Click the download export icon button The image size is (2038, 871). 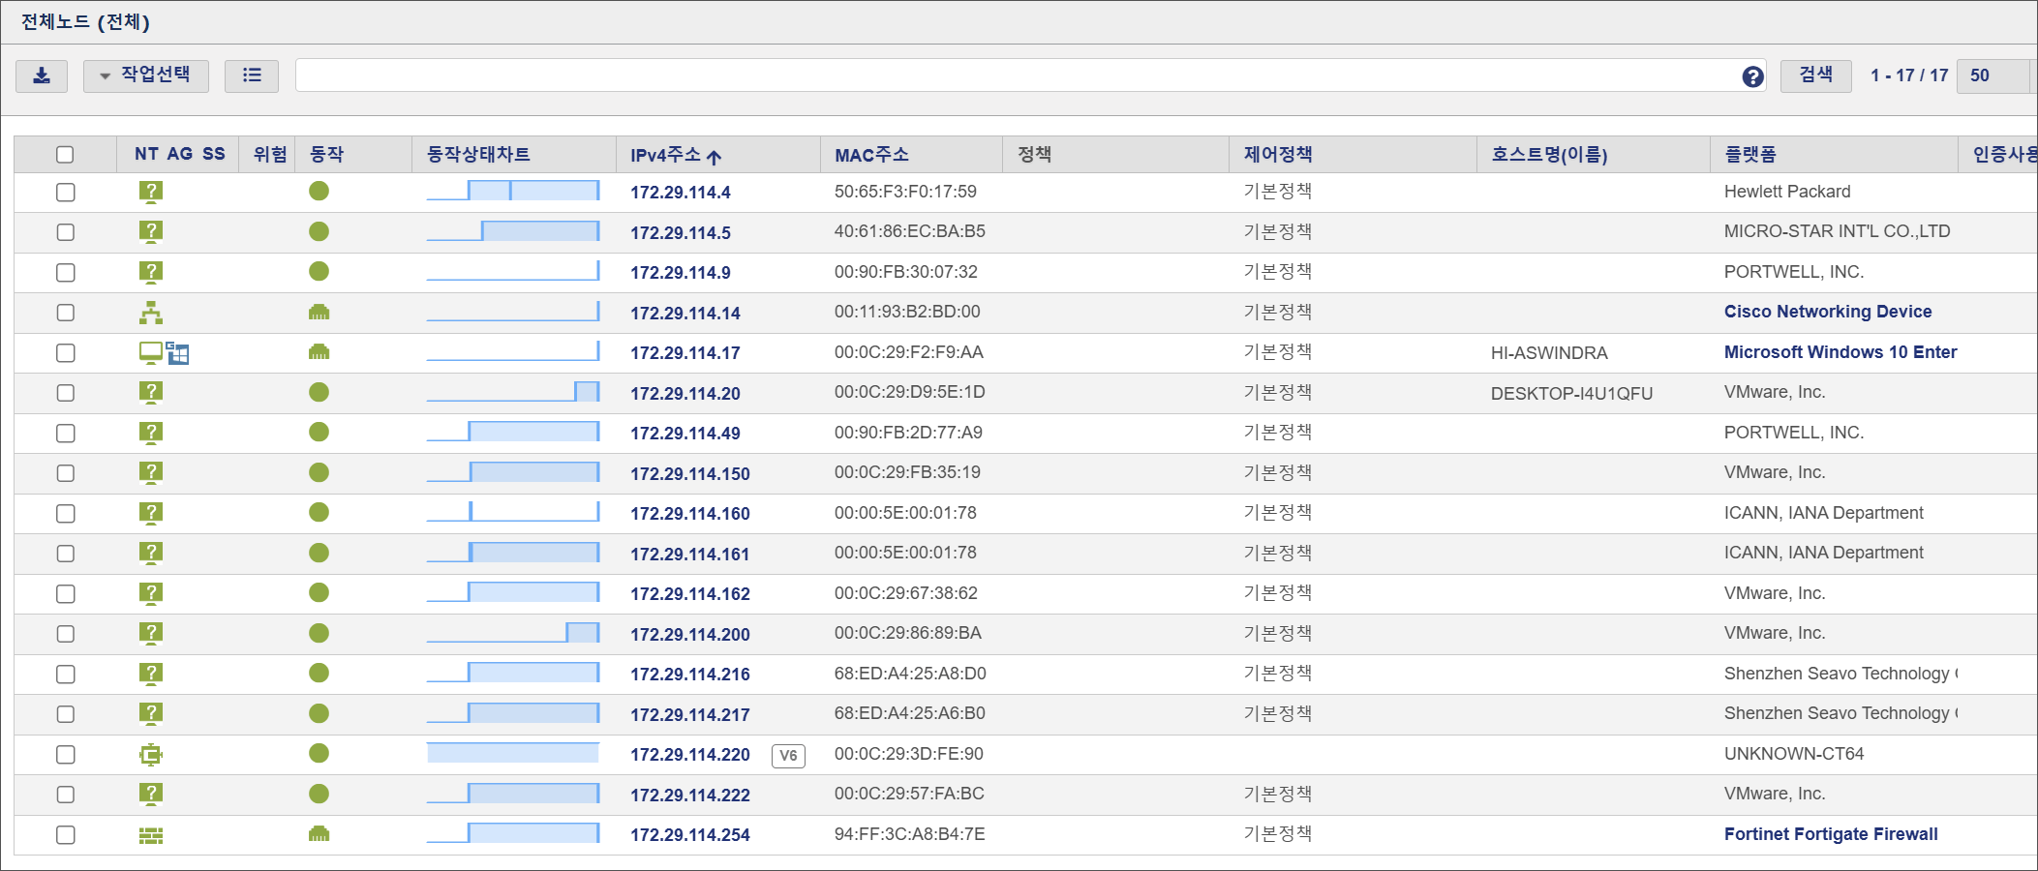(42, 75)
